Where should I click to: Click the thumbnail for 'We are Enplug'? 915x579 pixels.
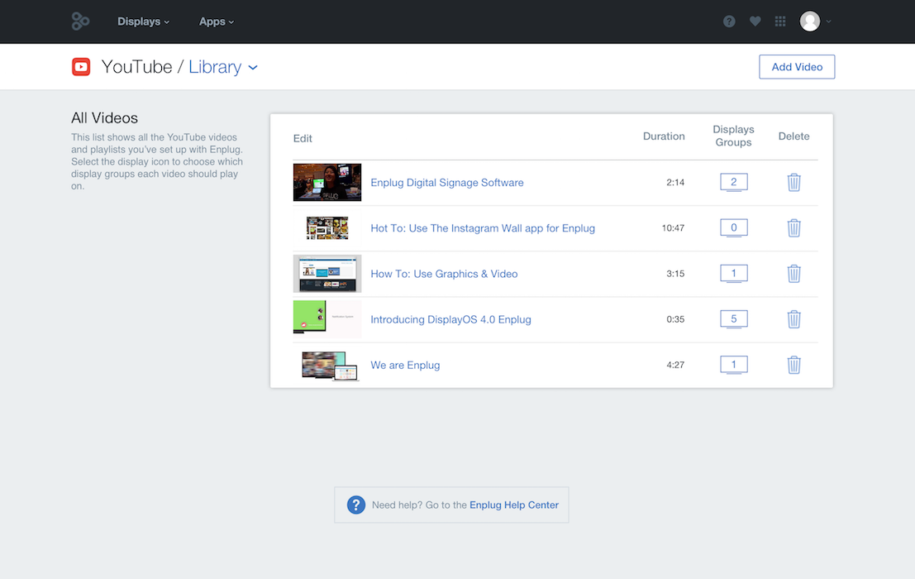pos(327,365)
